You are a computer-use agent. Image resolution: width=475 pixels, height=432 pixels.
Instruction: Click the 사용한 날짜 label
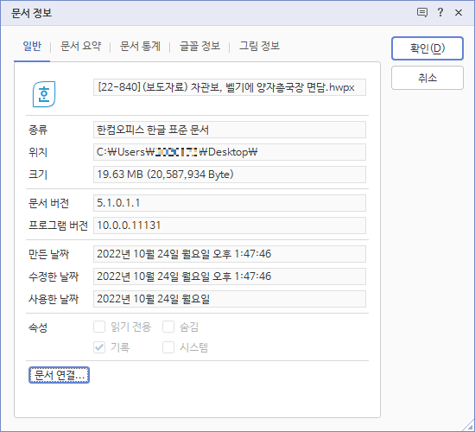click(x=54, y=299)
